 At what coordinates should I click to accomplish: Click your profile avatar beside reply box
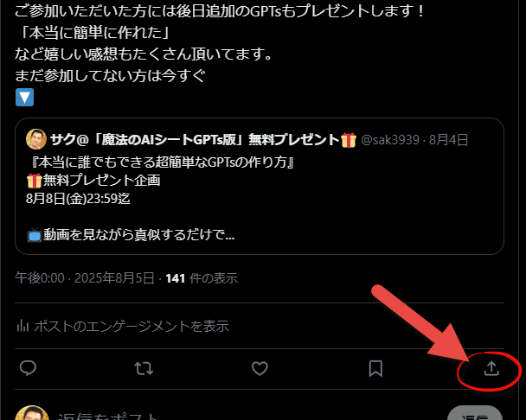pos(32,413)
